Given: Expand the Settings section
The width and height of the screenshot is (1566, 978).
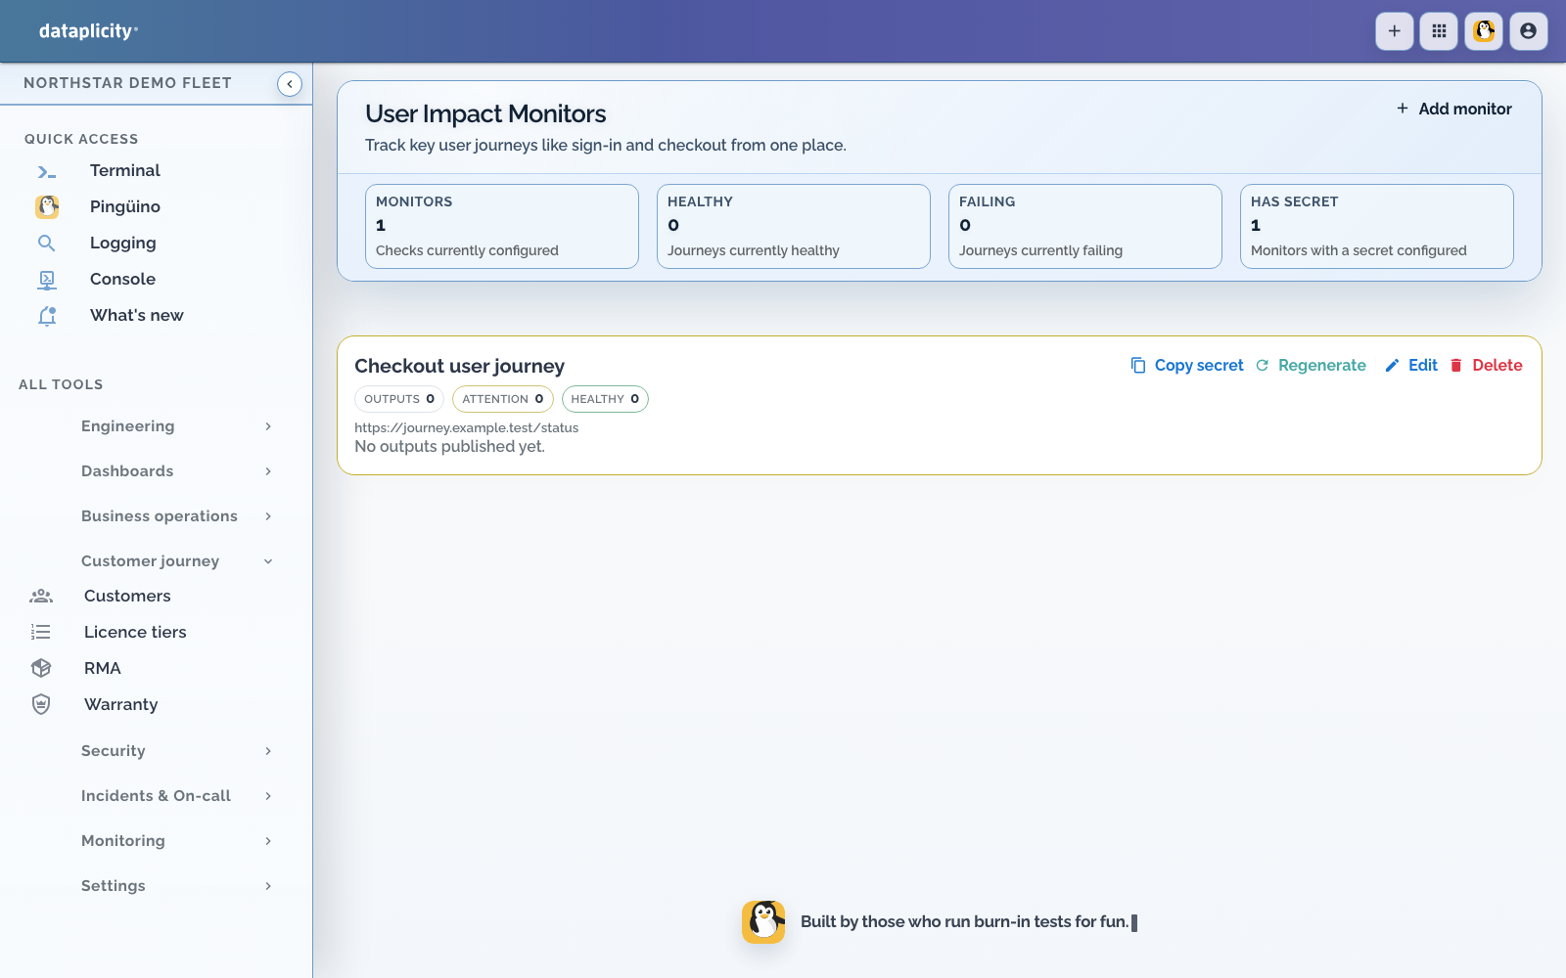Looking at the screenshot, I should [176, 886].
